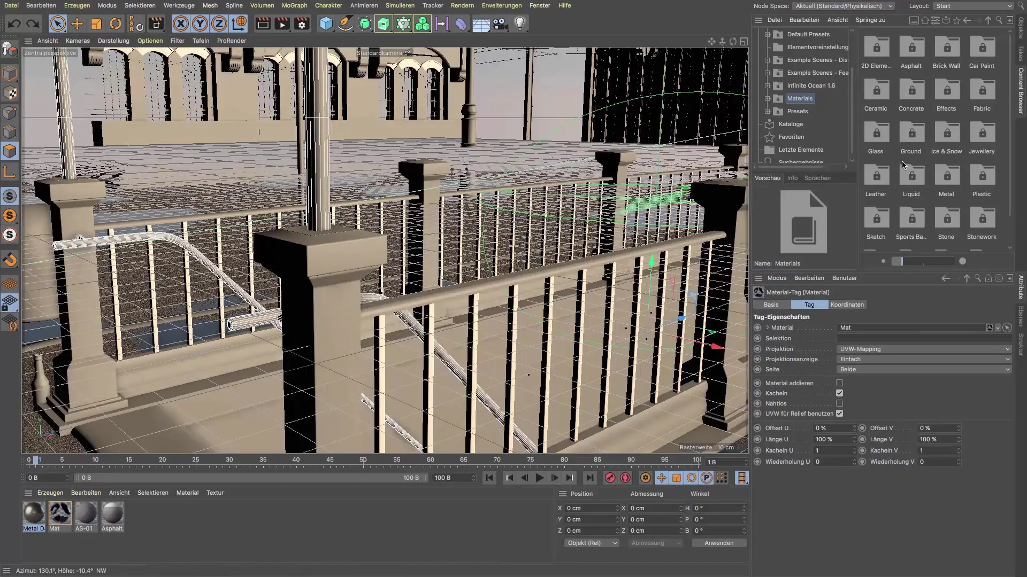
Task: Expand the Infinite Ocean 1.6 node
Action: coord(768,85)
